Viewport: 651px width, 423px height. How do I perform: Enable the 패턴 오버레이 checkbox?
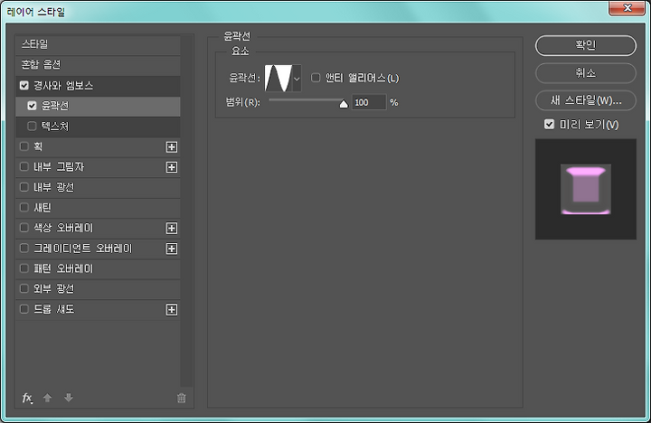(24, 268)
